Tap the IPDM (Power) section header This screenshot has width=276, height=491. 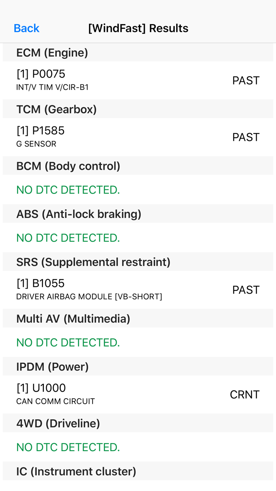[x=52, y=367]
